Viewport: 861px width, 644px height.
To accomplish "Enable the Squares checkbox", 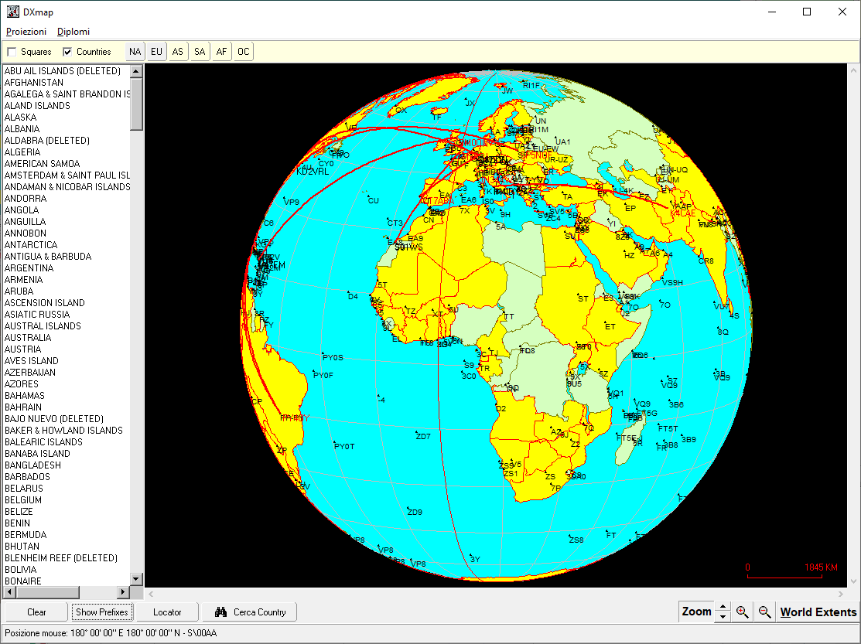I will [12, 52].
